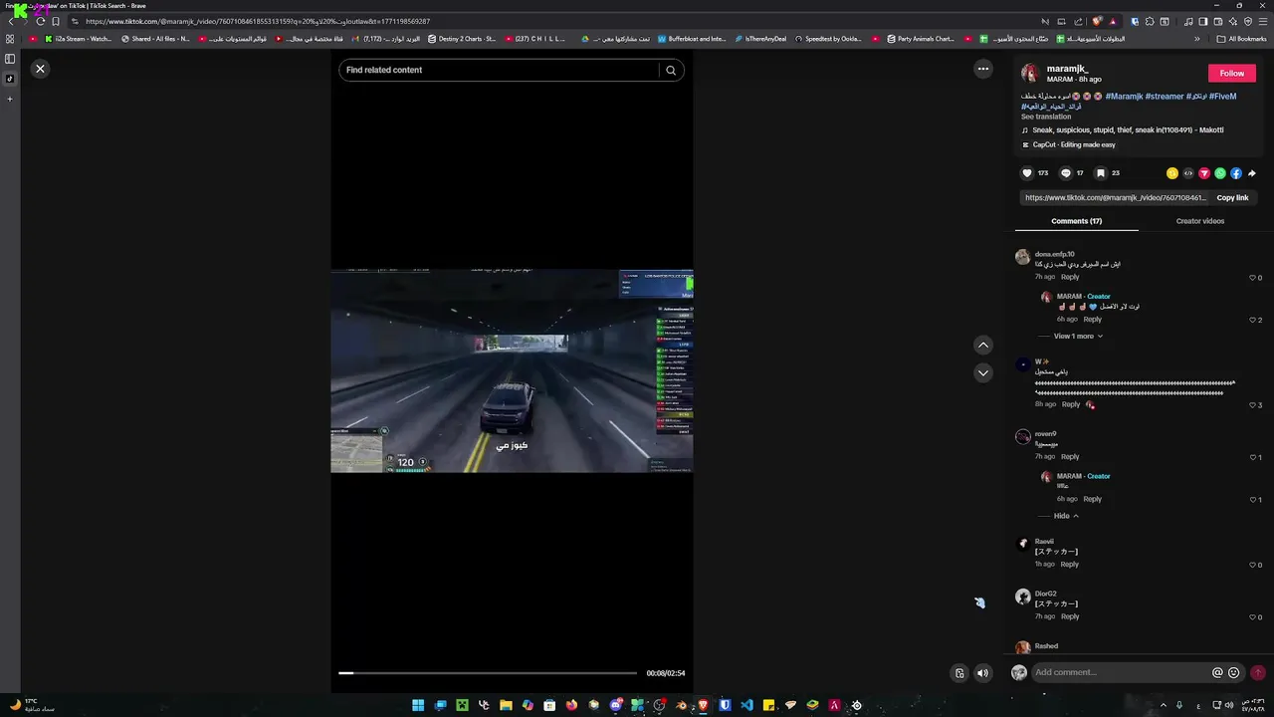Image resolution: width=1274 pixels, height=717 pixels.
Task: Click the embed code icon
Action: click(1188, 173)
